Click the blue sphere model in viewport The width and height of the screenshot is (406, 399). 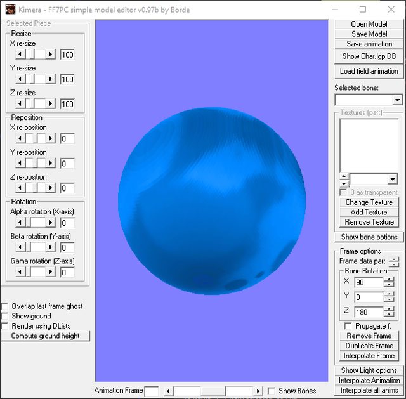[212, 201]
